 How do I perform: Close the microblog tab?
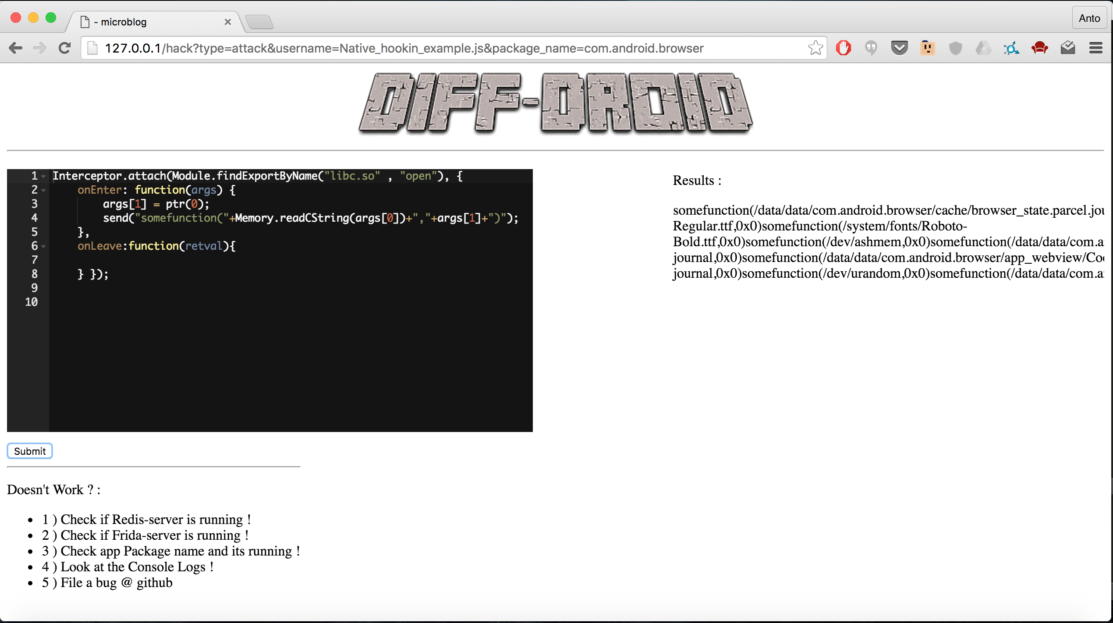click(227, 22)
